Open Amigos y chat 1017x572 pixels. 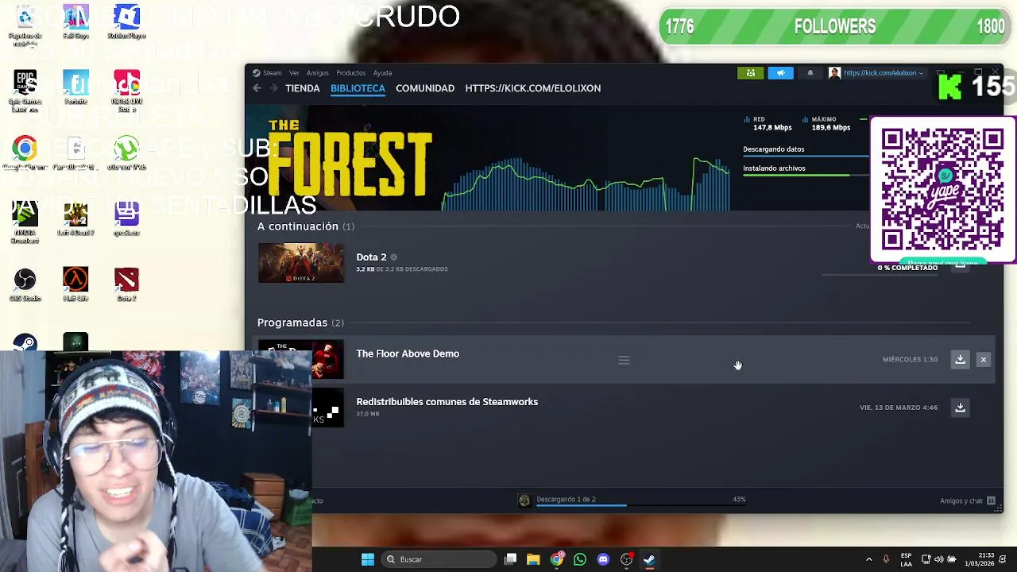(968, 500)
